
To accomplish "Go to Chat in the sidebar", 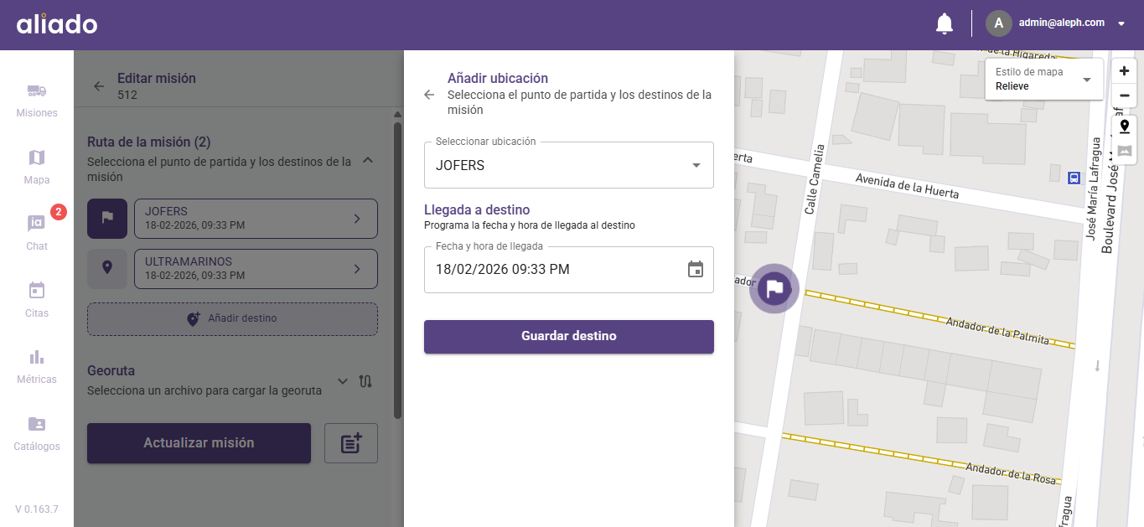I will click(37, 232).
